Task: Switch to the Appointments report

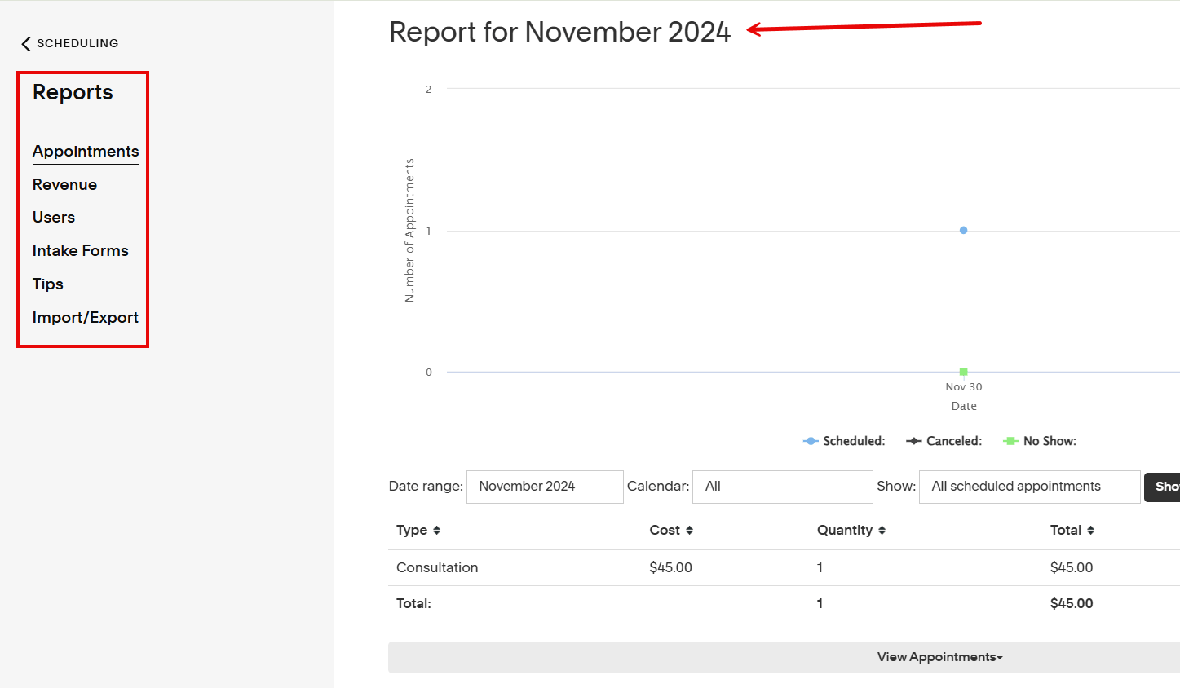Action: coord(86,152)
